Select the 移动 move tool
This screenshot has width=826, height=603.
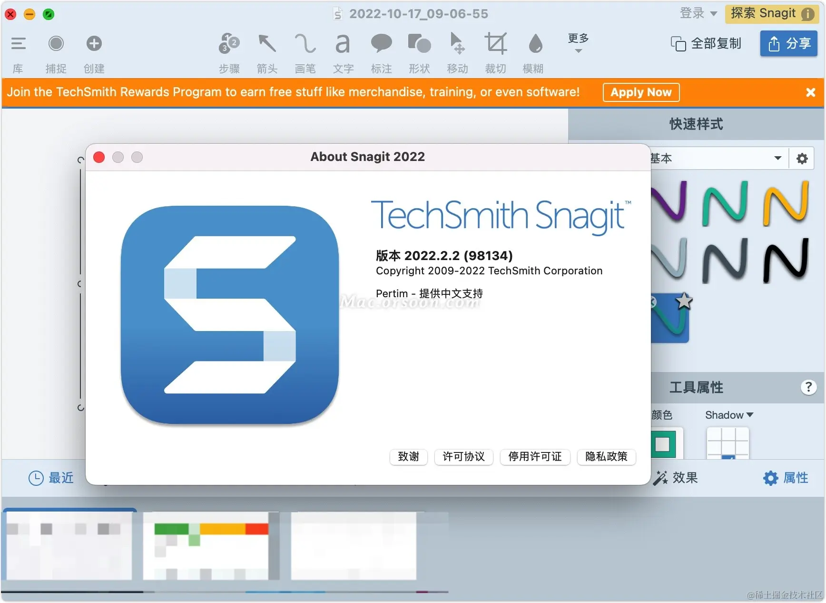(x=457, y=44)
